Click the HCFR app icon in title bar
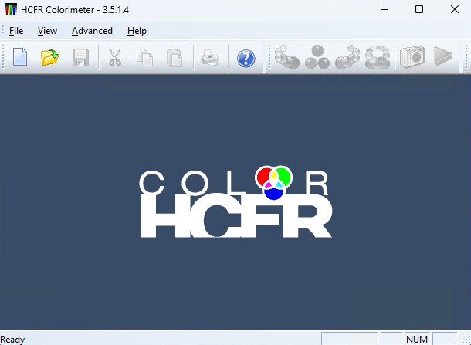Image resolution: width=471 pixels, height=345 pixels. click(x=11, y=9)
